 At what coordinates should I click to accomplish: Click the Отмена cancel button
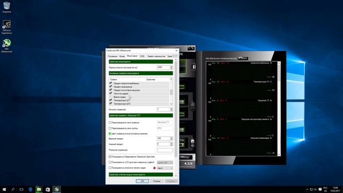[x=156, y=181]
